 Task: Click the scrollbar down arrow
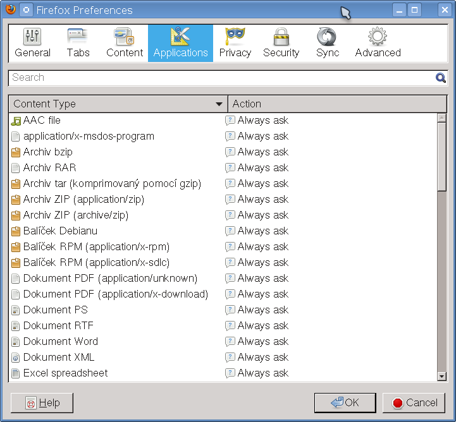click(x=441, y=377)
